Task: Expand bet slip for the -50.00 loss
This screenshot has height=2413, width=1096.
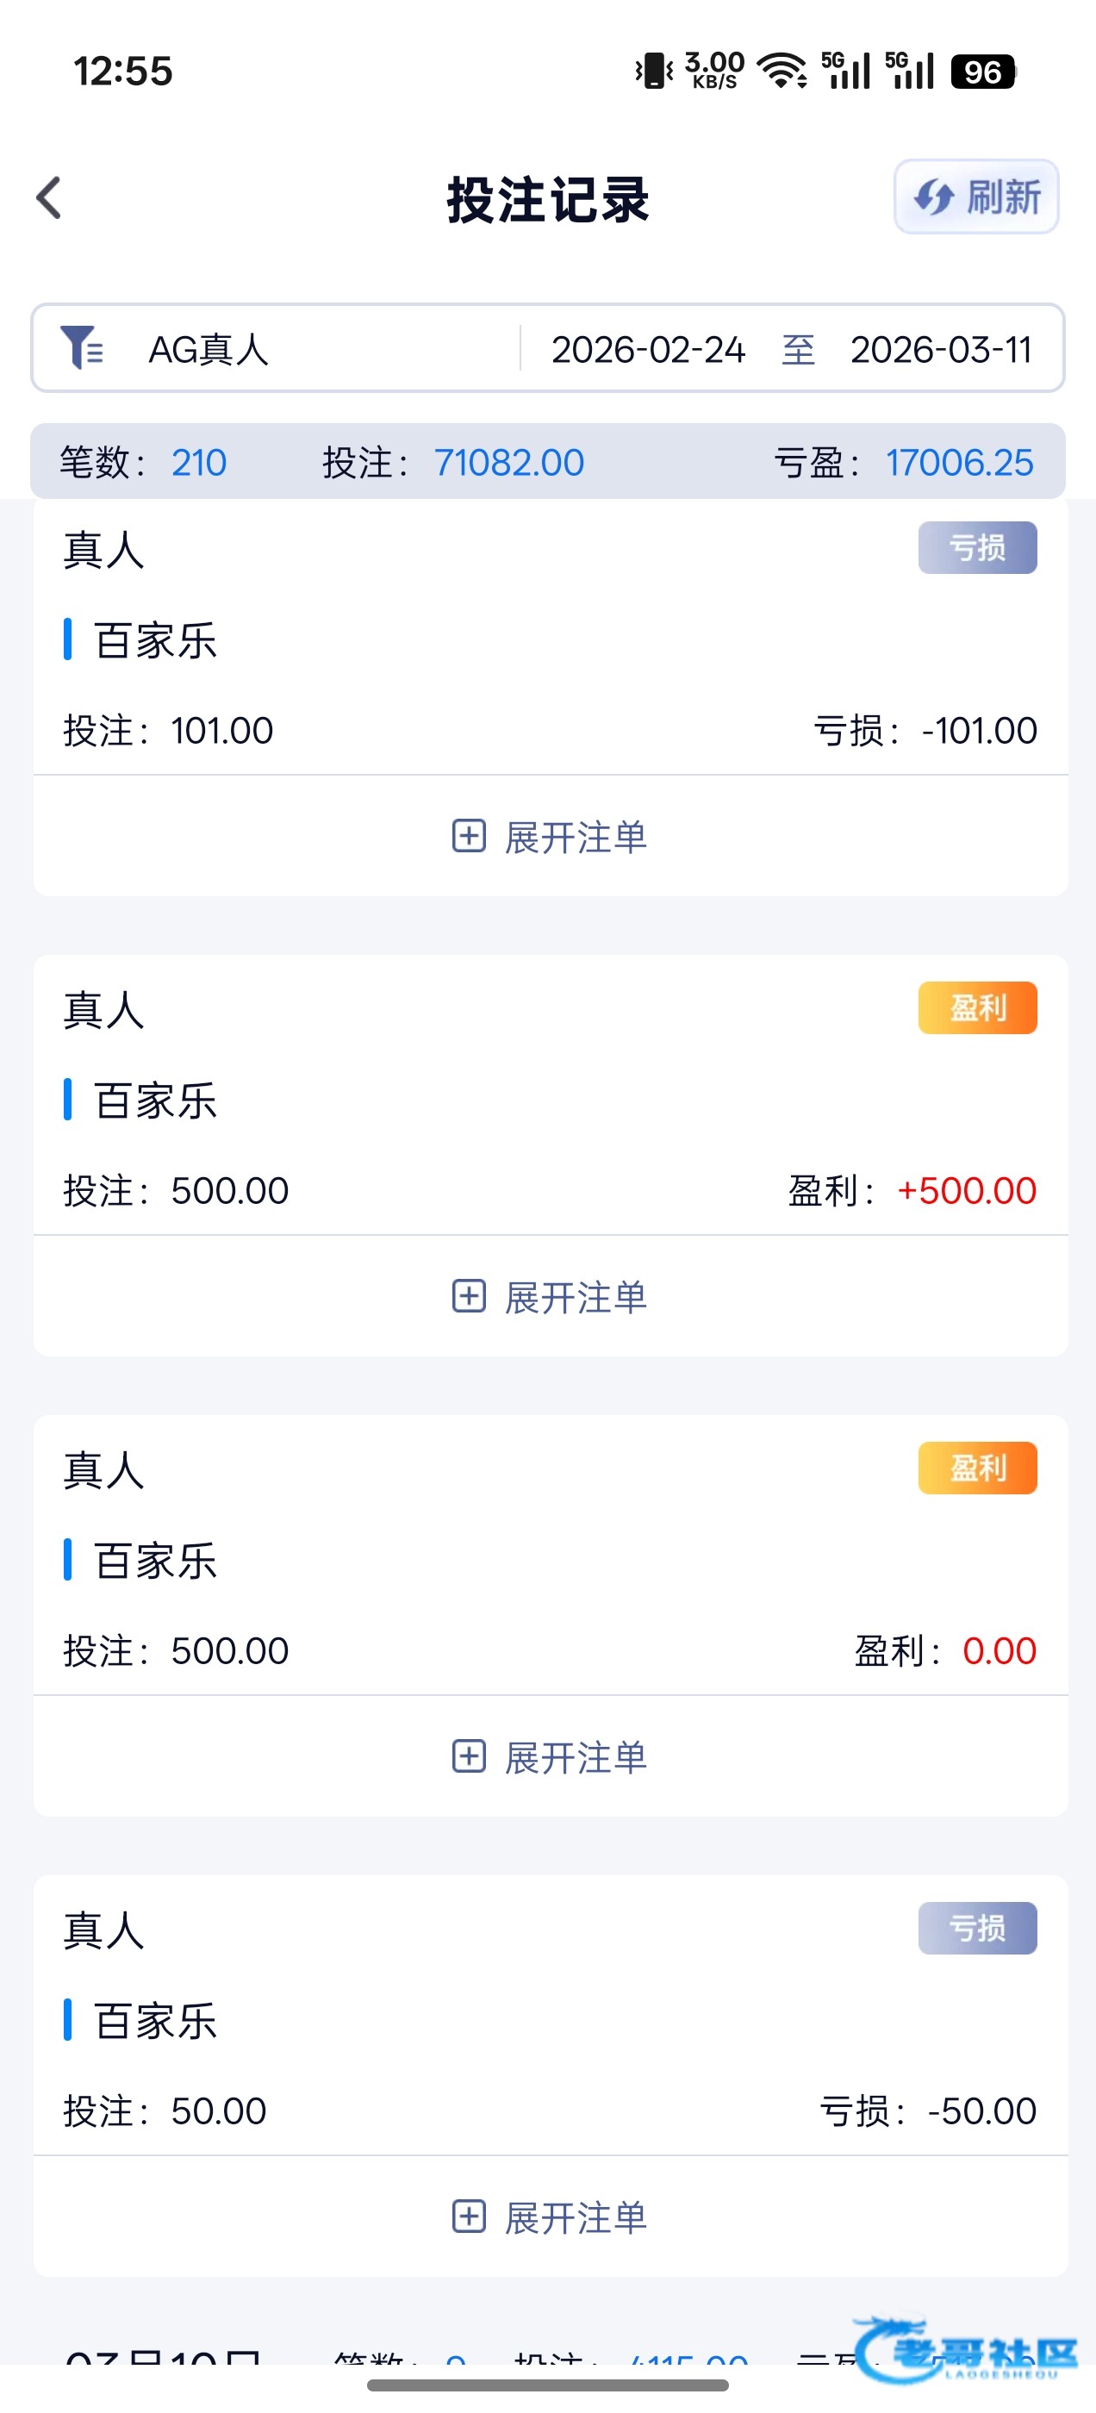Action: [574, 2217]
